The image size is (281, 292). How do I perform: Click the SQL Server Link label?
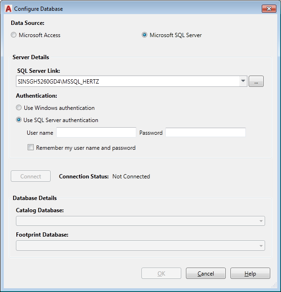click(38, 71)
